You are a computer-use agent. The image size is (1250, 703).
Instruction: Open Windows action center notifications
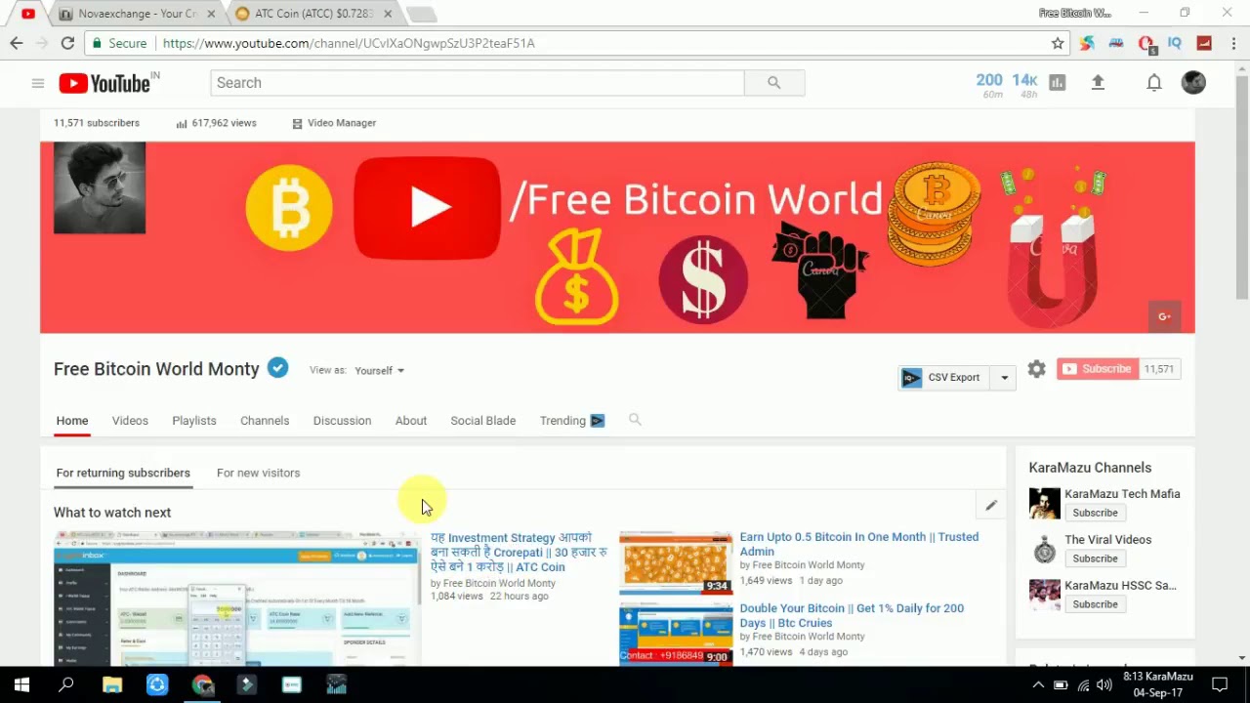click(1220, 685)
